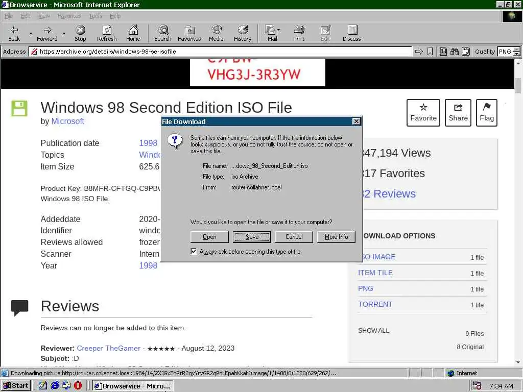Open the History pane
The image size is (523, 392).
(x=243, y=33)
